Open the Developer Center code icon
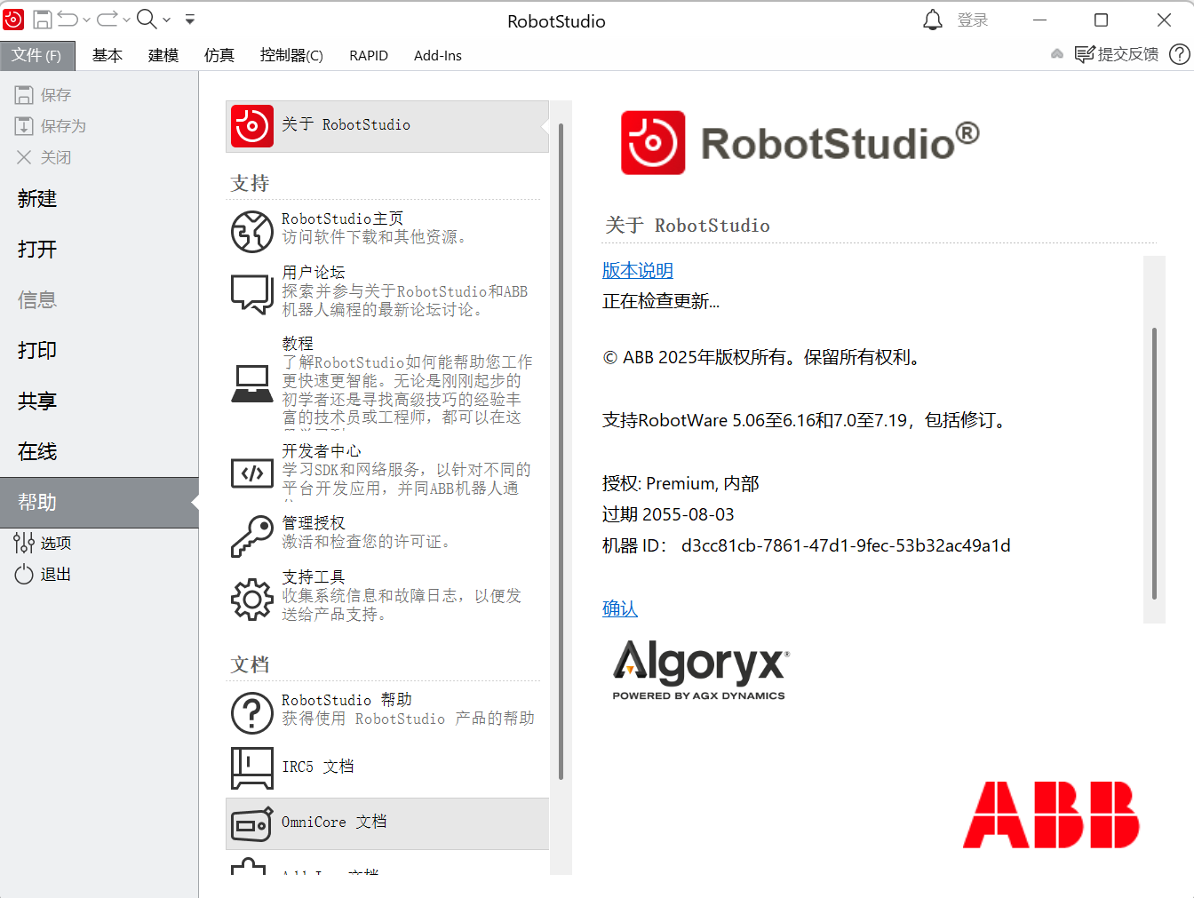This screenshot has height=898, width=1194. [251, 473]
